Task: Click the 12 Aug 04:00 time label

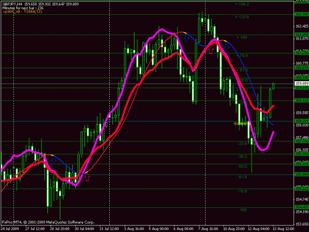Action: tap(259, 229)
